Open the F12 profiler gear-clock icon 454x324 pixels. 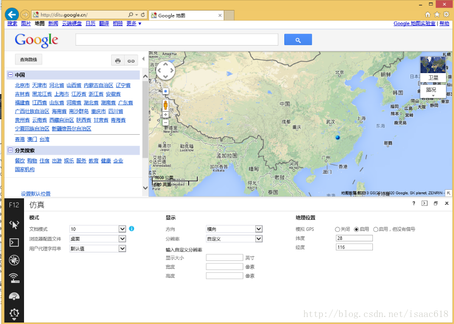(14, 313)
